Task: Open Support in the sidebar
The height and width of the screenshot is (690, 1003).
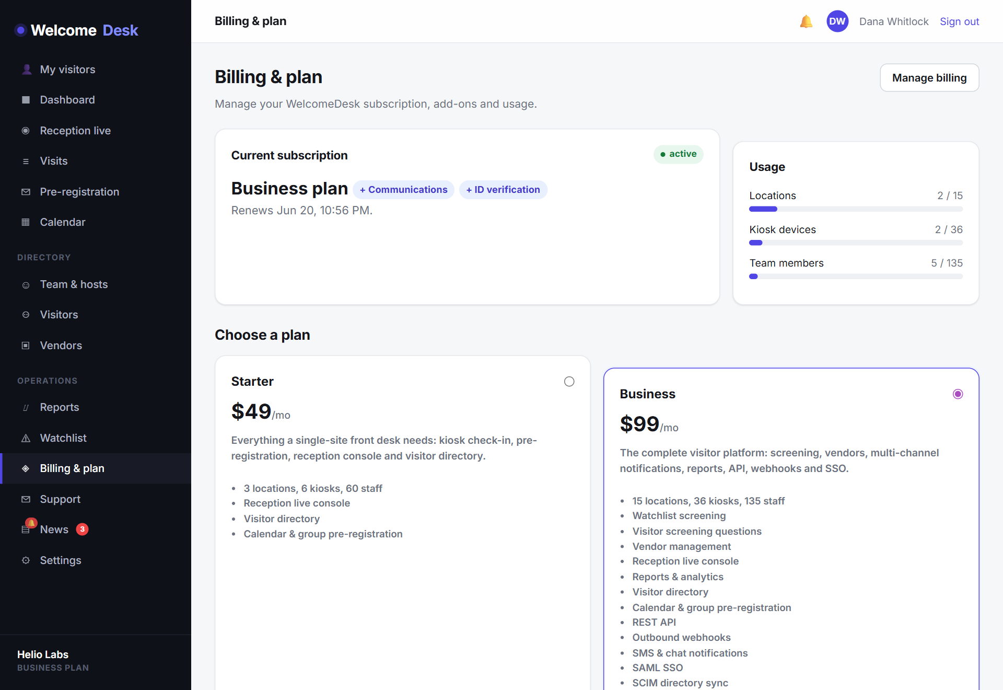Action: pos(96,499)
